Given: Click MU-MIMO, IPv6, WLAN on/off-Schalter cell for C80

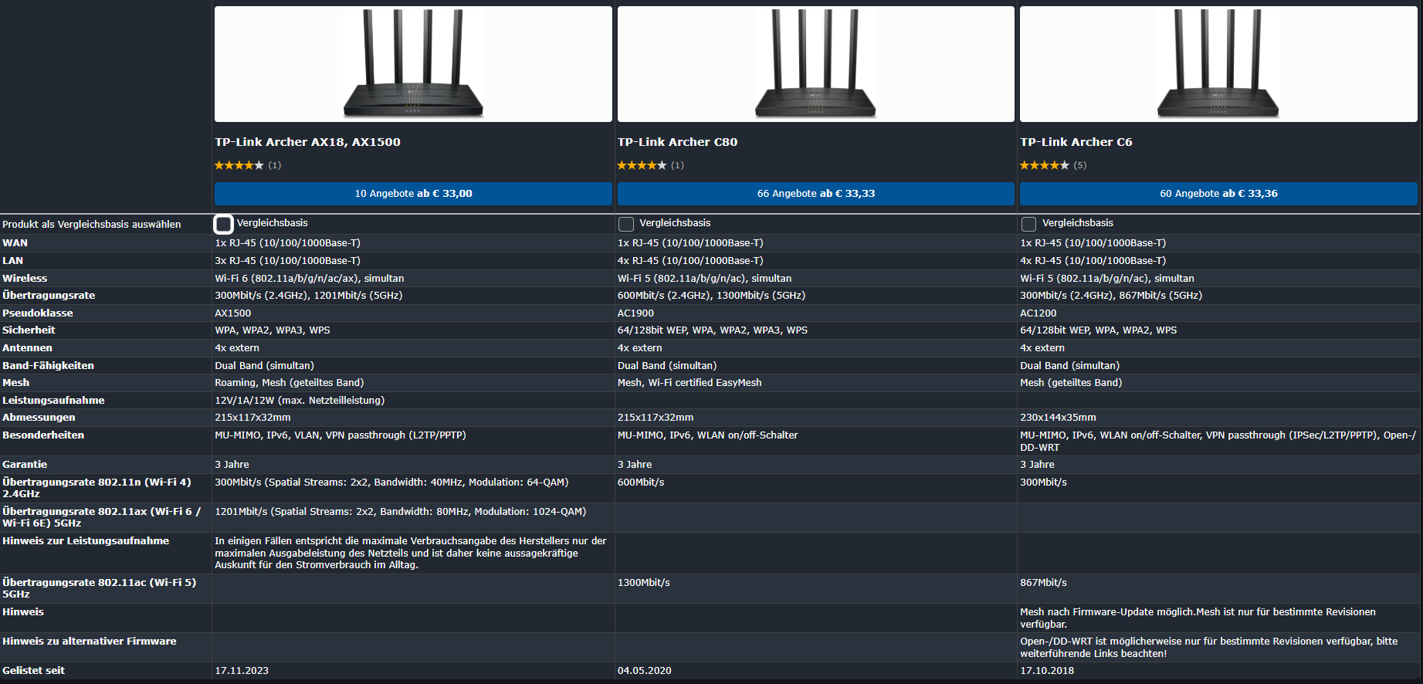Looking at the screenshot, I should pos(707,435).
